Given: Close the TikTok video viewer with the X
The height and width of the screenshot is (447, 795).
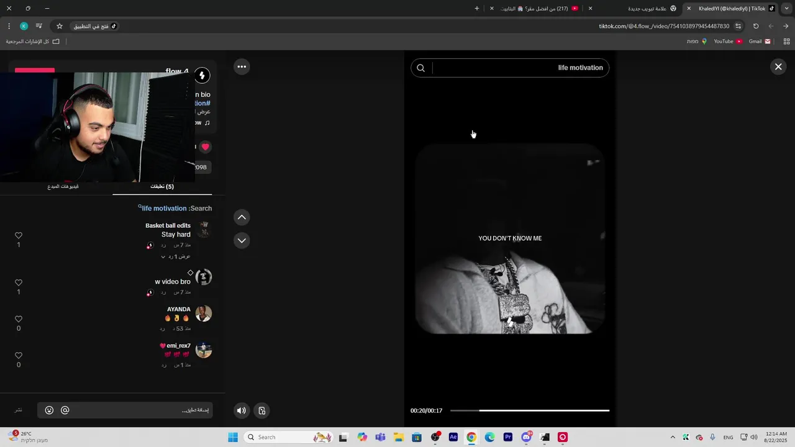Looking at the screenshot, I should [x=778, y=66].
